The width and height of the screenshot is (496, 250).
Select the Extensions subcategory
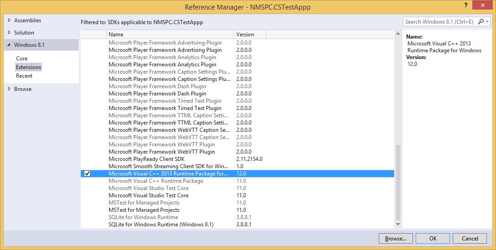28,67
